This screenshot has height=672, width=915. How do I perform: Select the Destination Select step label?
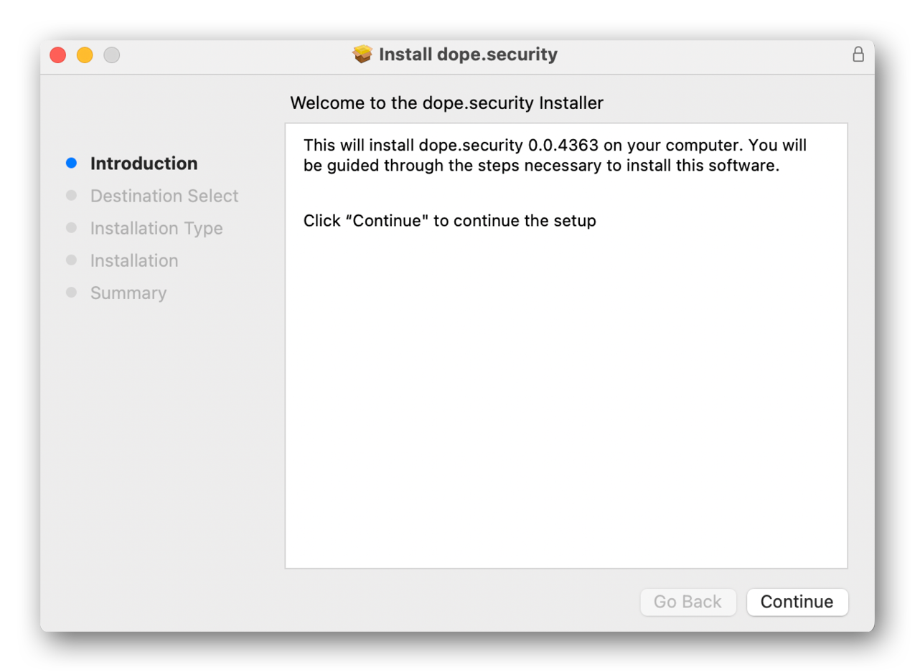(x=164, y=196)
